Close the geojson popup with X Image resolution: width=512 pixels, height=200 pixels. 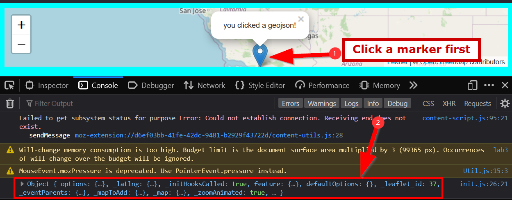[301, 19]
